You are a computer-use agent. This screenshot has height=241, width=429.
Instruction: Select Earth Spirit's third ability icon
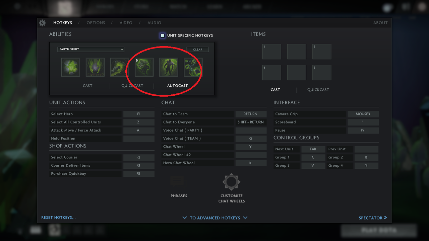click(x=120, y=67)
